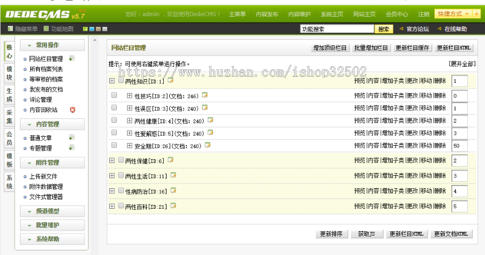Open the 快捷方式 dropdown
This screenshot has width=485, height=255.
point(454,14)
